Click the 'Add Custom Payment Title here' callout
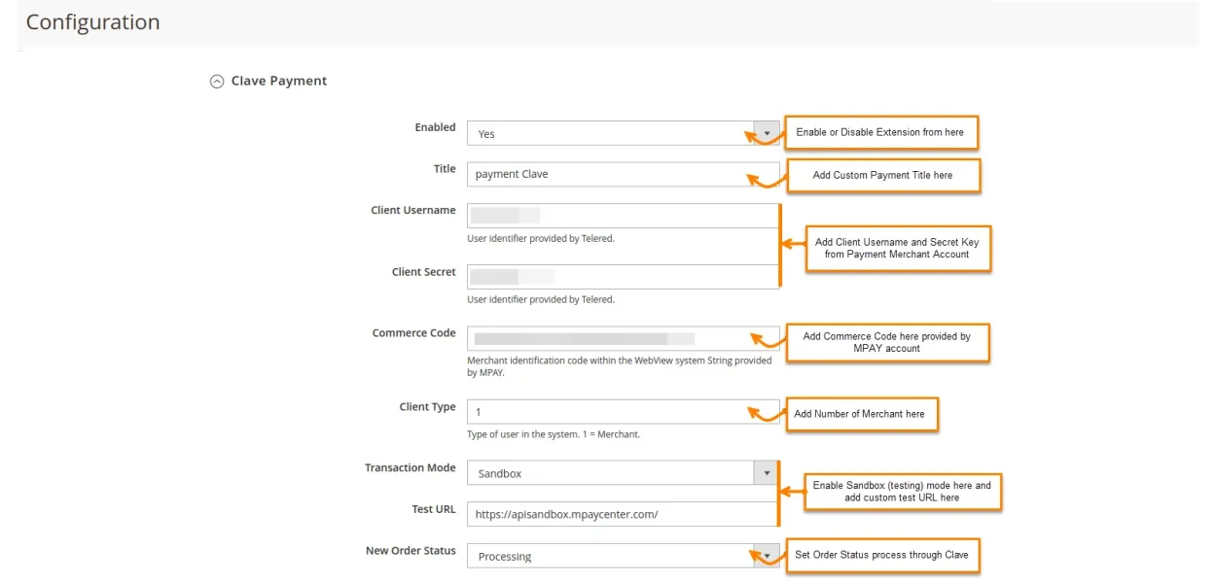Image resolution: width=1216 pixels, height=583 pixels. point(882,175)
